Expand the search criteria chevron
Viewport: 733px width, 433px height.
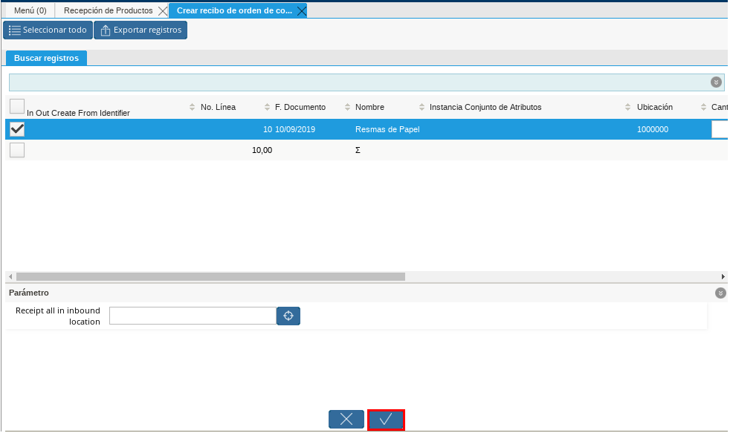716,82
